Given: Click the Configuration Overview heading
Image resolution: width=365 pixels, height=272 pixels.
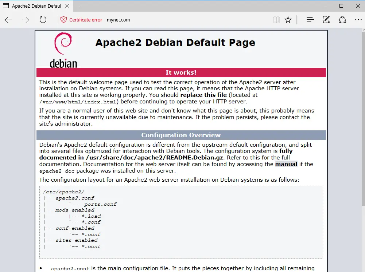Looking at the screenshot, I should [181, 135].
